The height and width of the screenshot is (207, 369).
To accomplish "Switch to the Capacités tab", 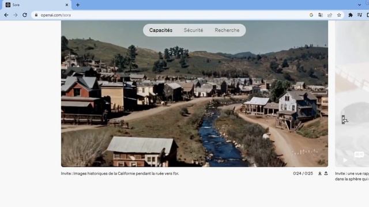I will click(x=161, y=30).
